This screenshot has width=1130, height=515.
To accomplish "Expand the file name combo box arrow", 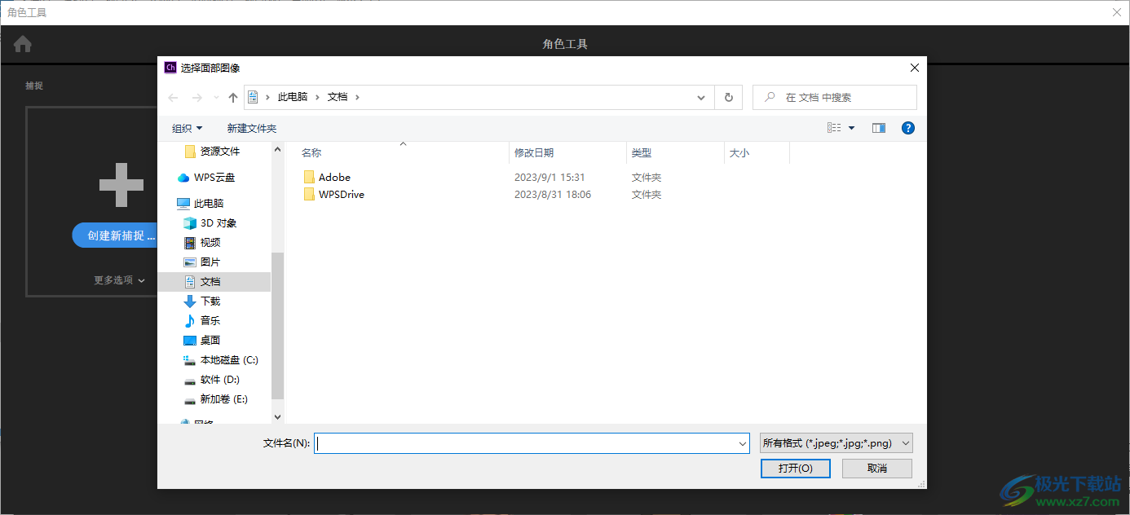I will tap(743, 443).
